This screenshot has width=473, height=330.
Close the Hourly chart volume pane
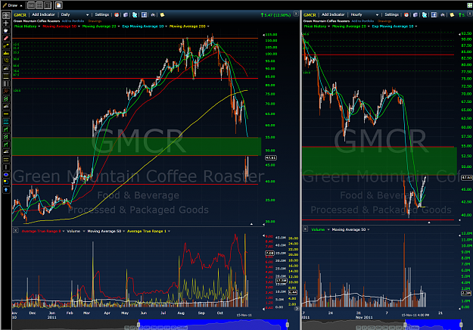click(x=305, y=229)
